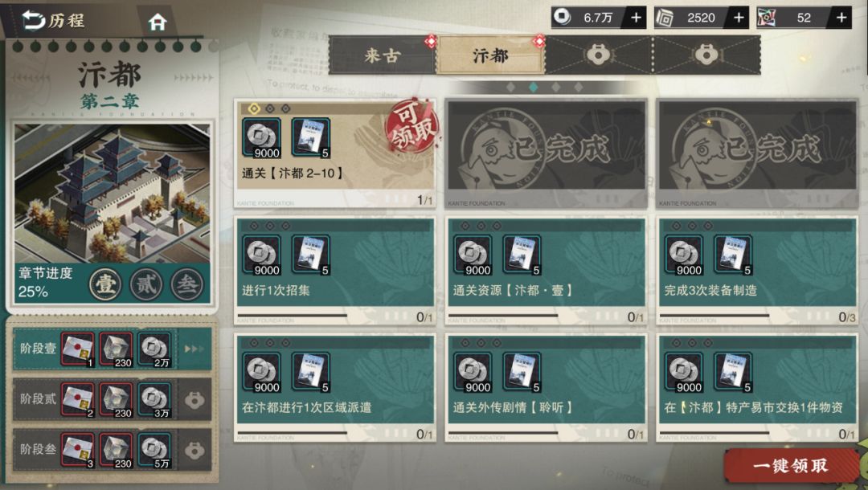Claim all rewards with 一键领取
868x490 pixels.
(792, 466)
